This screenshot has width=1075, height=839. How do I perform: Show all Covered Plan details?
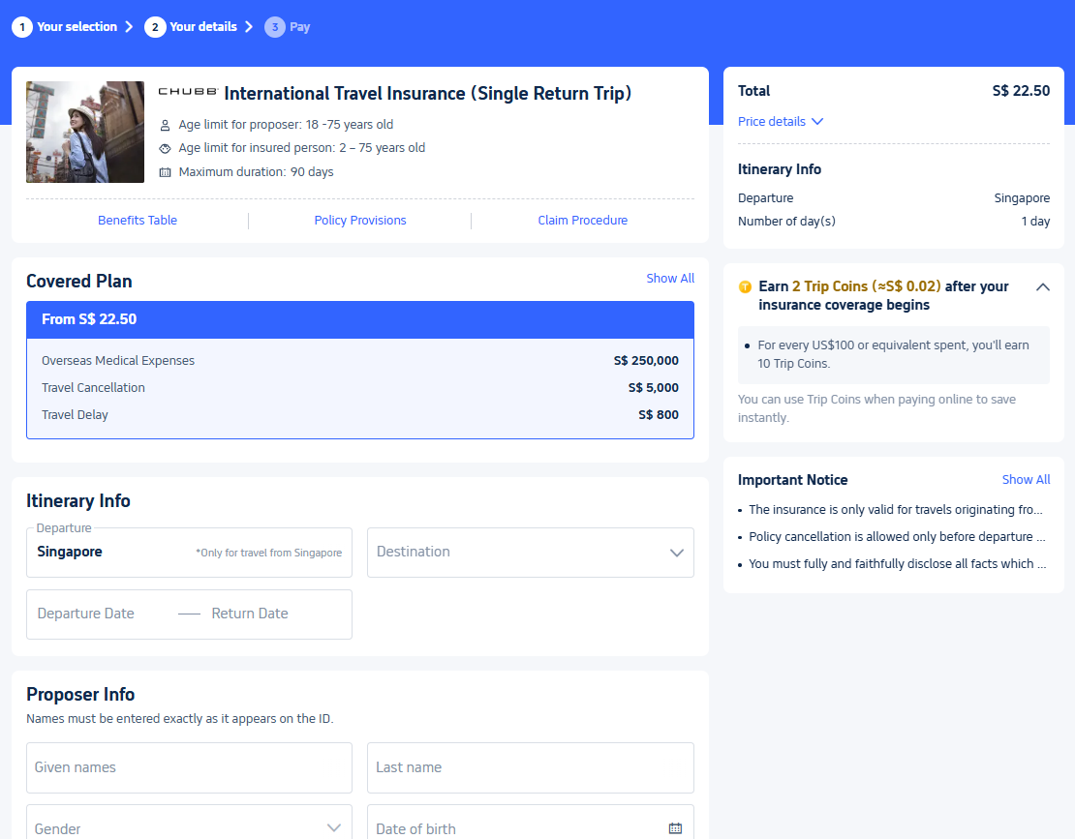[x=670, y=279]
